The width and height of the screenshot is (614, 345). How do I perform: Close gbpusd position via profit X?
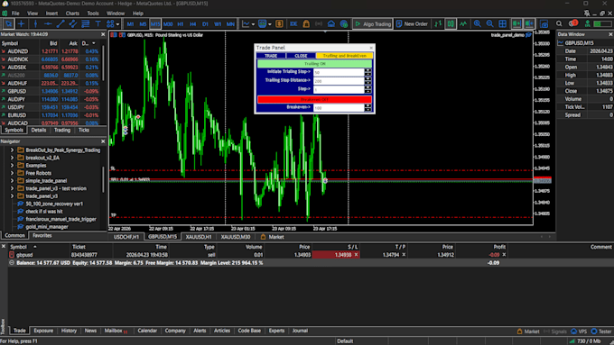click(x=504, y=255)
